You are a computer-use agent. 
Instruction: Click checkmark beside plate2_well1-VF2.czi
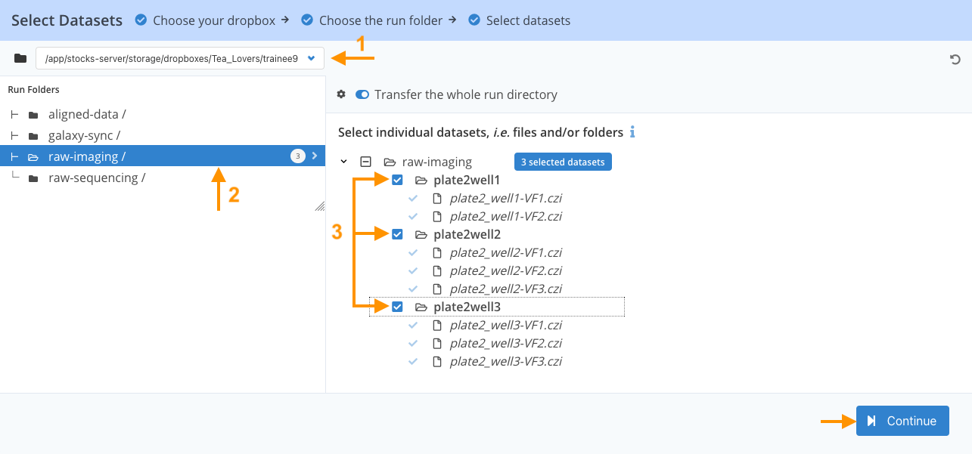413,216
